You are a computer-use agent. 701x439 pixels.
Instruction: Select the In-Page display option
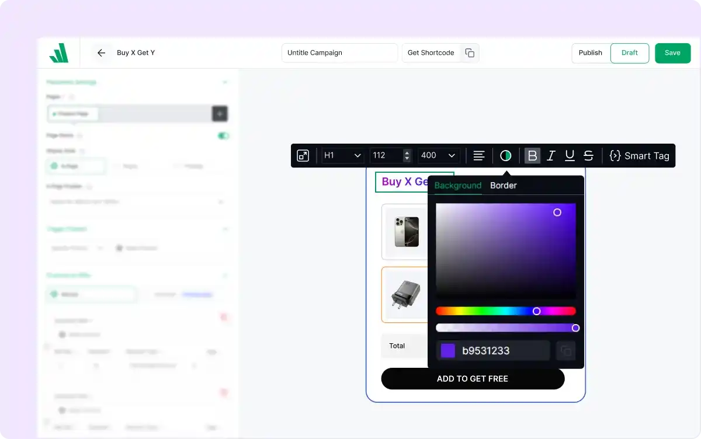point(76,166)
